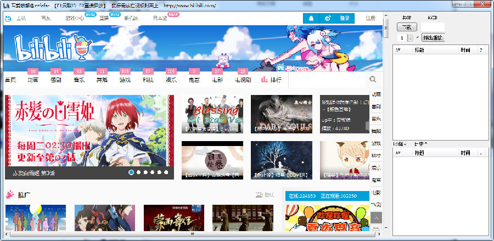Click the image icon beside 推广 header

(259, 195)
